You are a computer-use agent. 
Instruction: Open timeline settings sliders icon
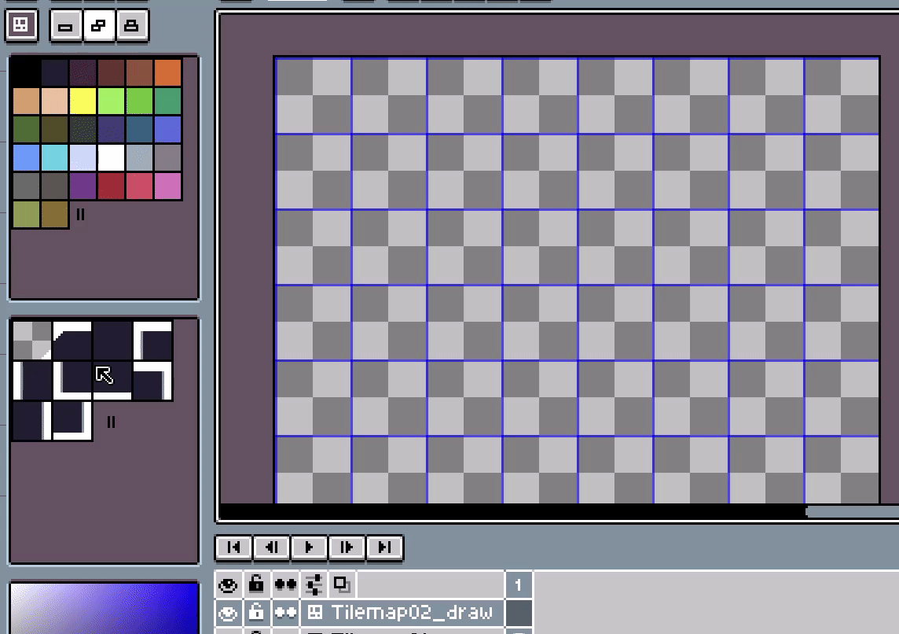(x=314, y=584)
